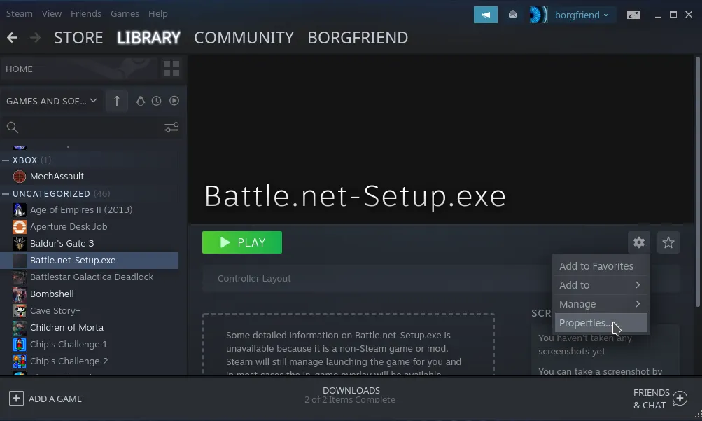This screenshot has width=702, height=421.
Task: Open the inbox envelope notifications icon
Action: 512,14
